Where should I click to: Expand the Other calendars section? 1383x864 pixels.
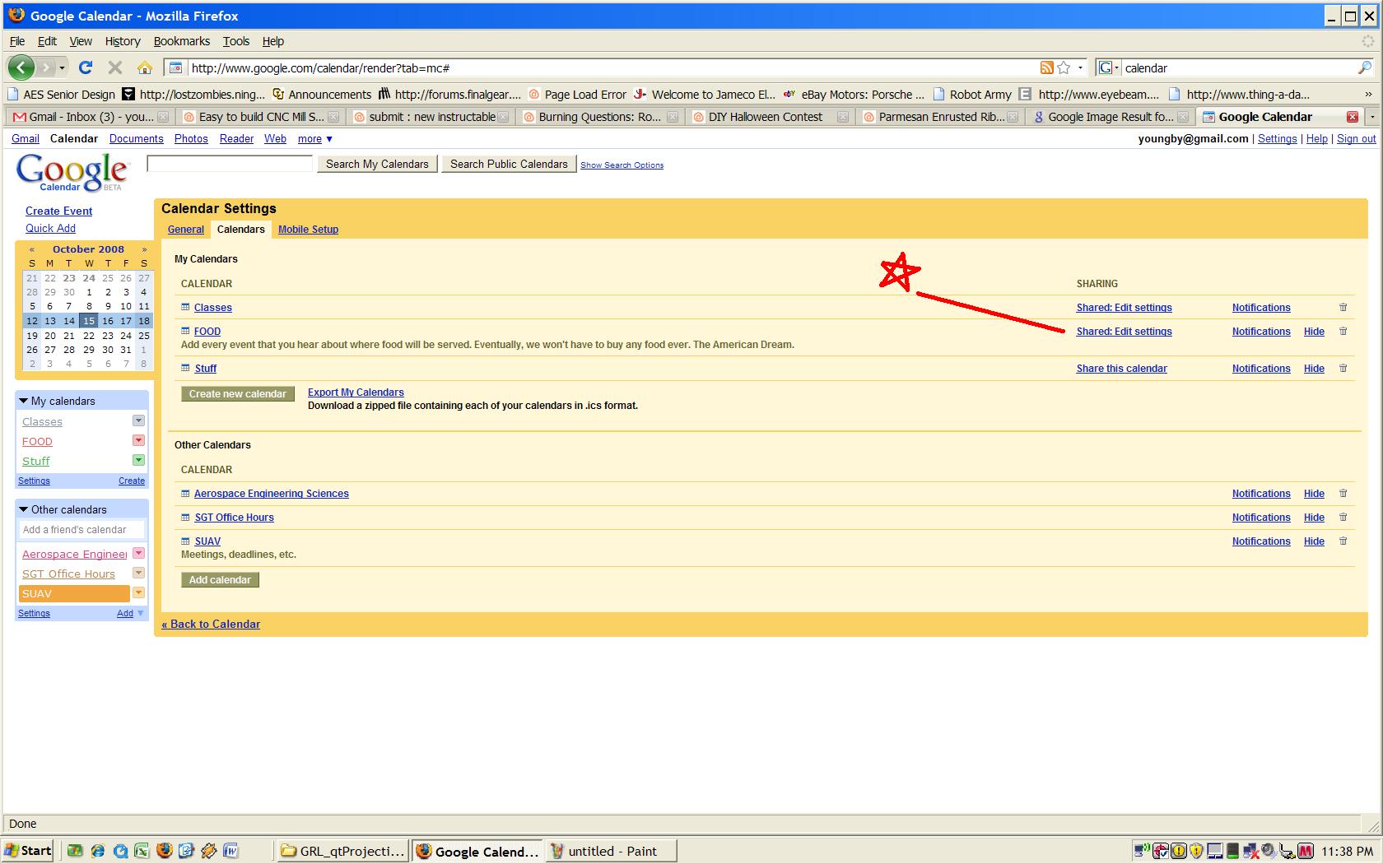click(x=23, y=509)
